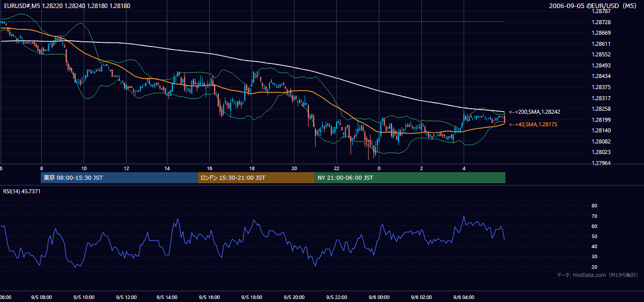The height and width of the screenshot is (302, 644).
Task: Click the 9/5 20:00 bottom time label
Action: pos(294,297)
